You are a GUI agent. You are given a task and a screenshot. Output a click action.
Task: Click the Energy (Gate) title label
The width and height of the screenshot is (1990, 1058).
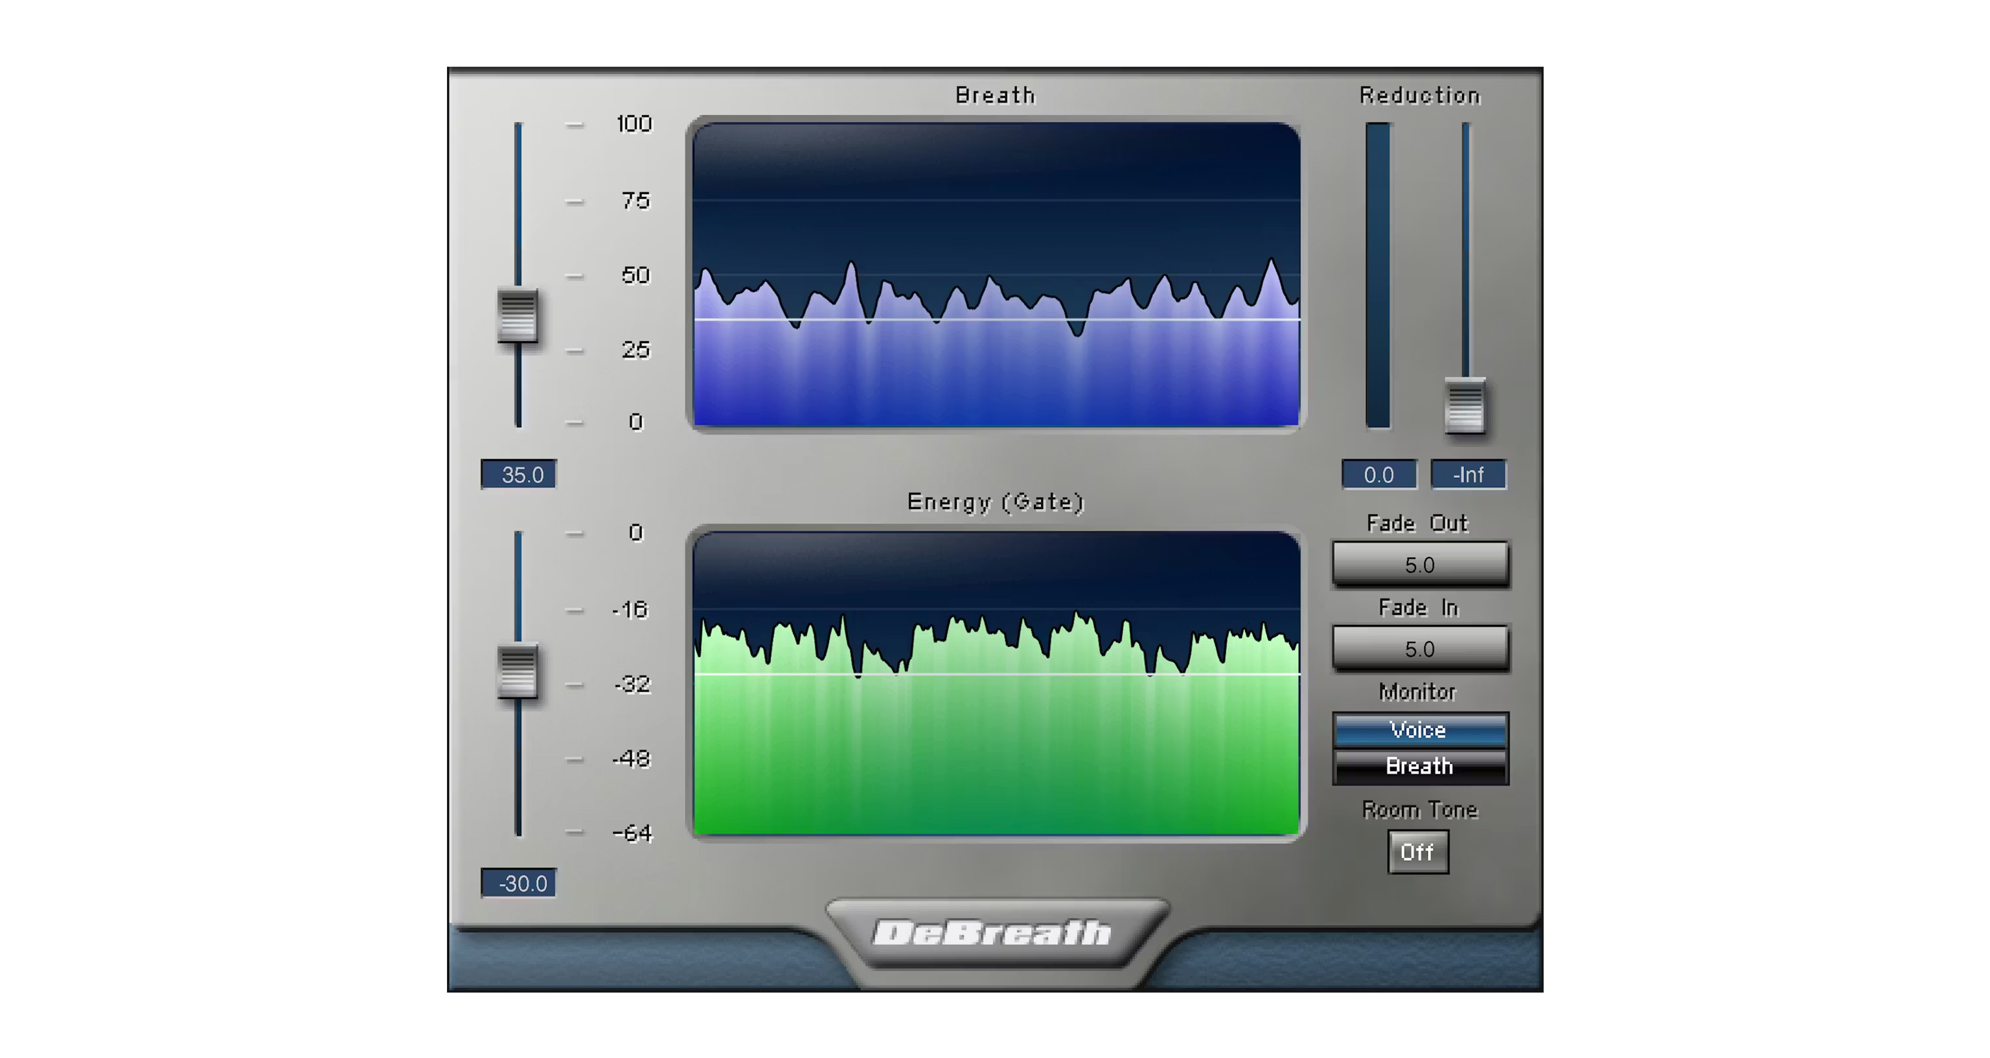[x=996, y=502]
